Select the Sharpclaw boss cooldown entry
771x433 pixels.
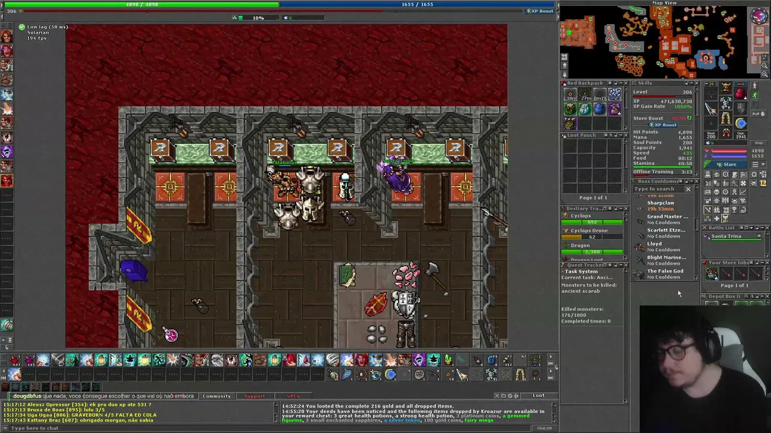pos(663,206)
